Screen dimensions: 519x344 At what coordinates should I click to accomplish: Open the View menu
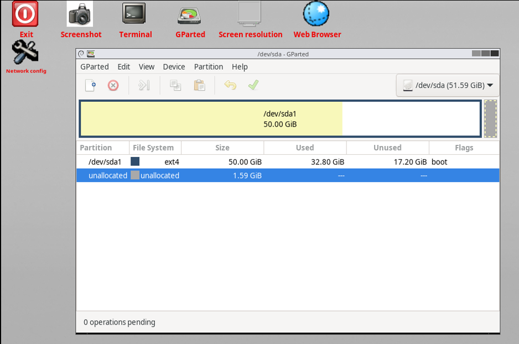click(147, 67)
